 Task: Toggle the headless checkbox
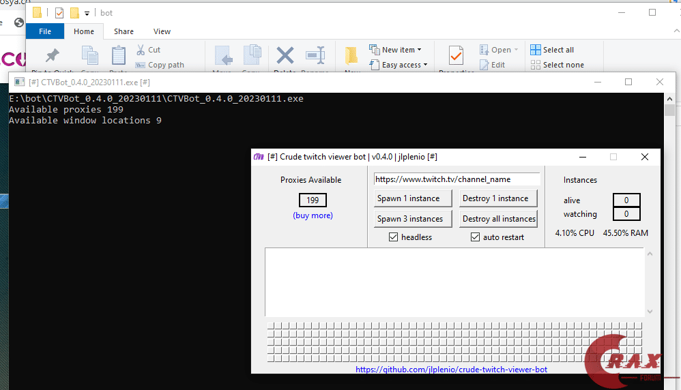click(394, 237)
